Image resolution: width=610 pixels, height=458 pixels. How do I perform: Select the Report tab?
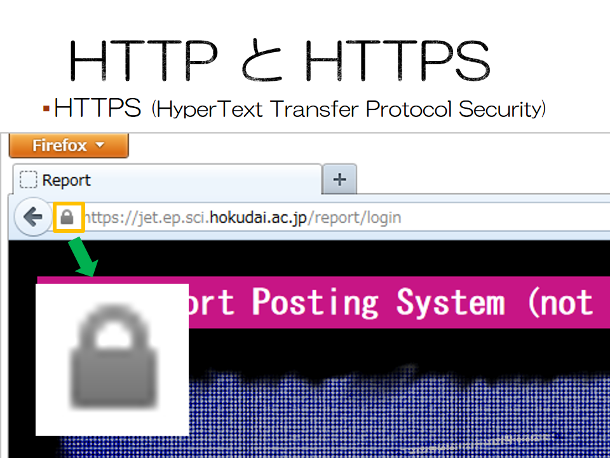pos(167,180)
